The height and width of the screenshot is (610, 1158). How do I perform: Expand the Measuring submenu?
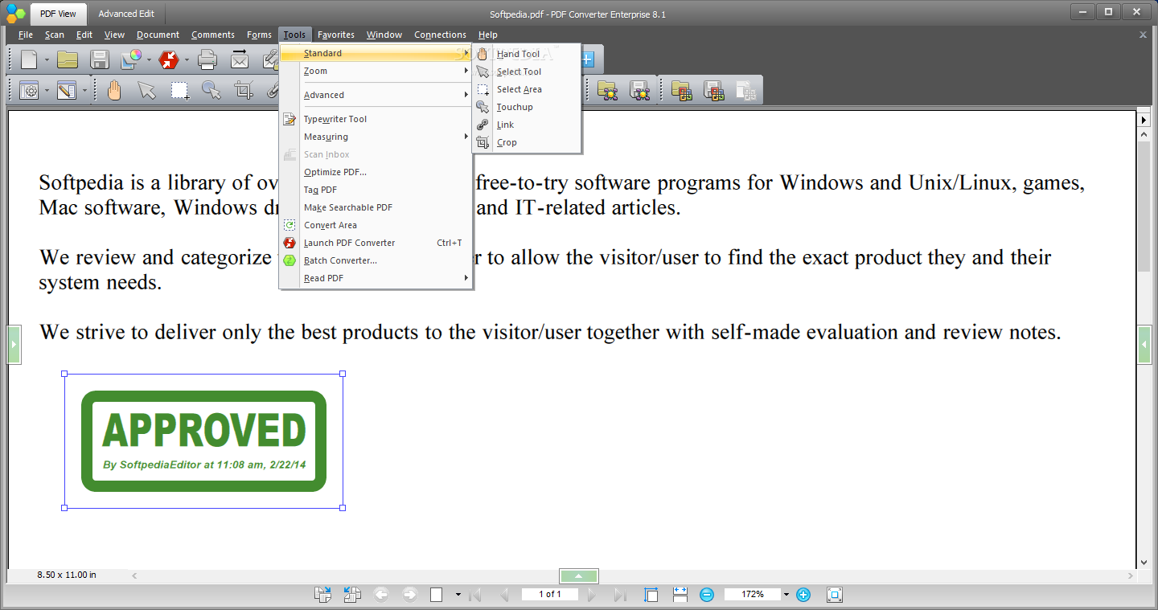click(376, 137)
